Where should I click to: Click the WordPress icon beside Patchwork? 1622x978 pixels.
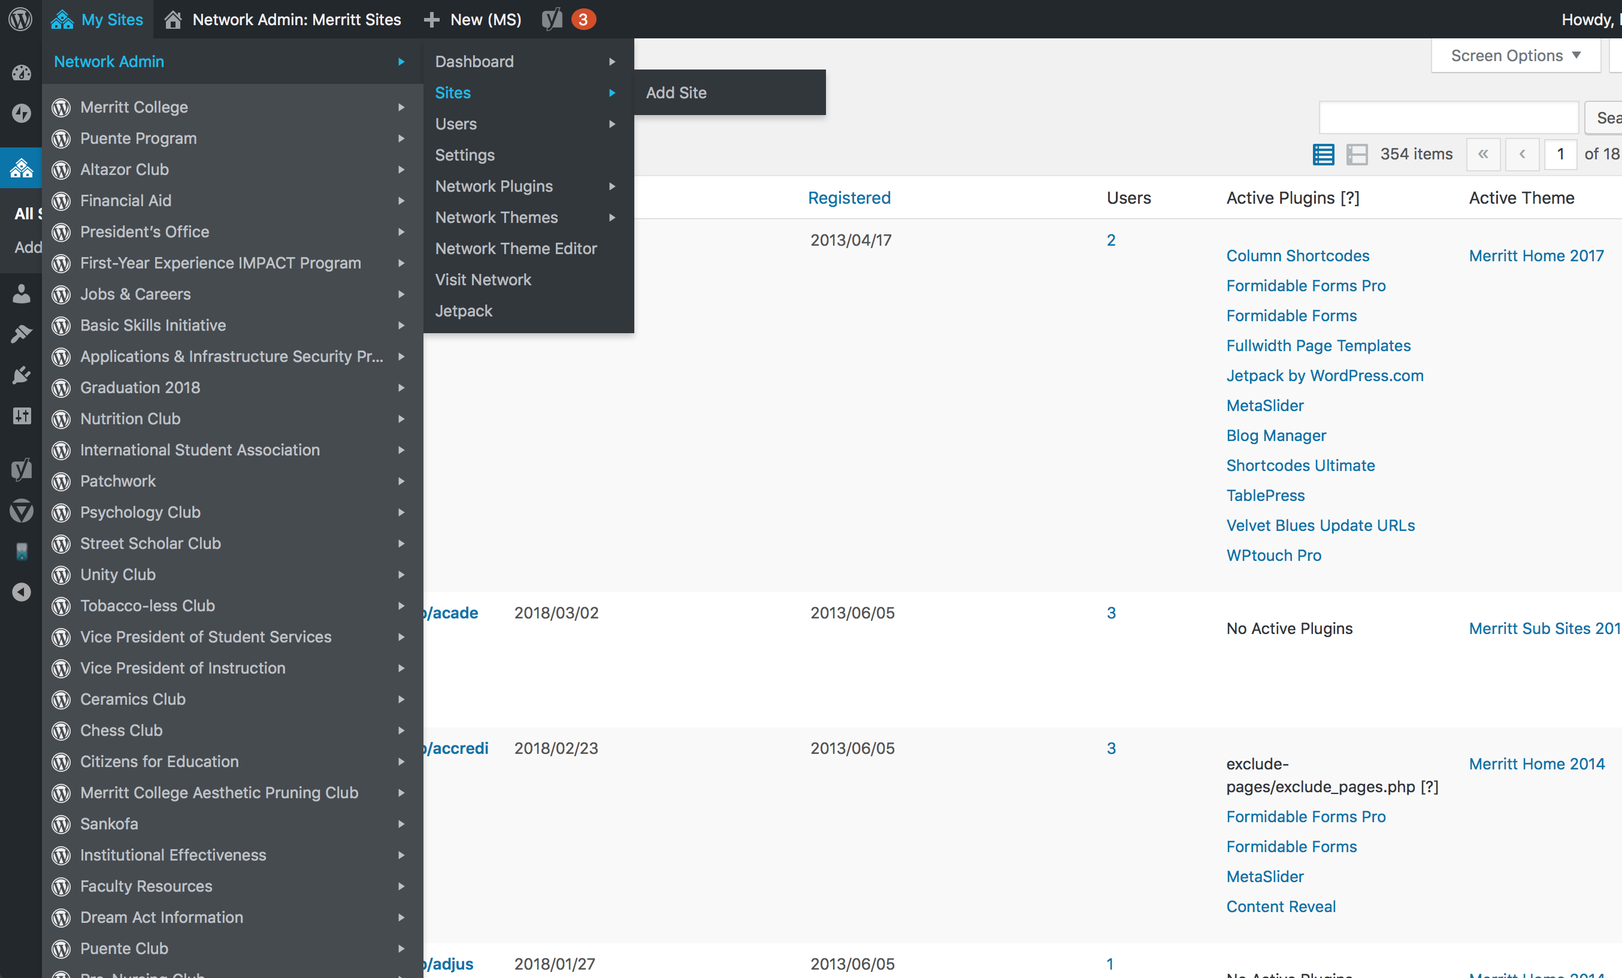(61, 481)
